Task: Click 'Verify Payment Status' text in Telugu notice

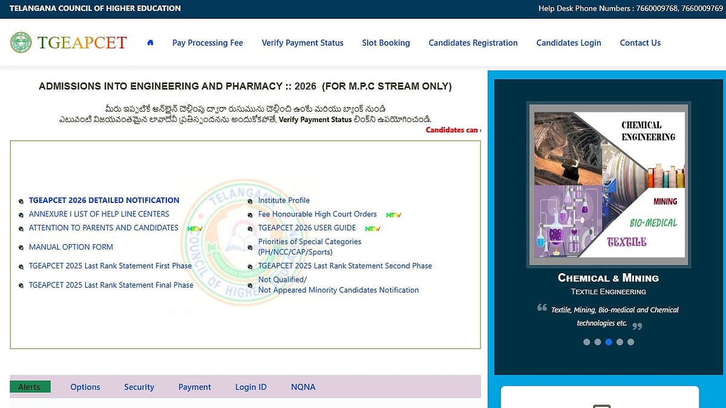Action: coord(315,120)
